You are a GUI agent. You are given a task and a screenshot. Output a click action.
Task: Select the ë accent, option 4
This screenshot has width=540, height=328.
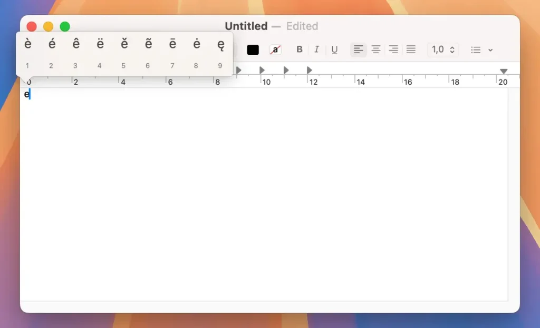100,44
